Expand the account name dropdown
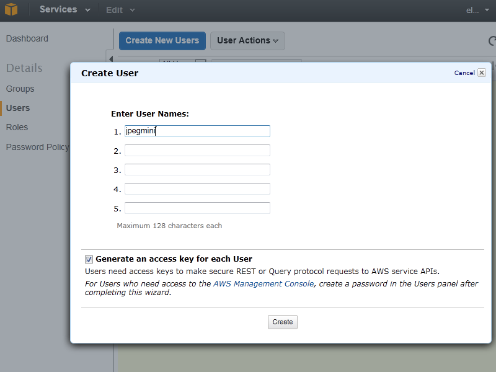The image size is (496, 372). 477,10
